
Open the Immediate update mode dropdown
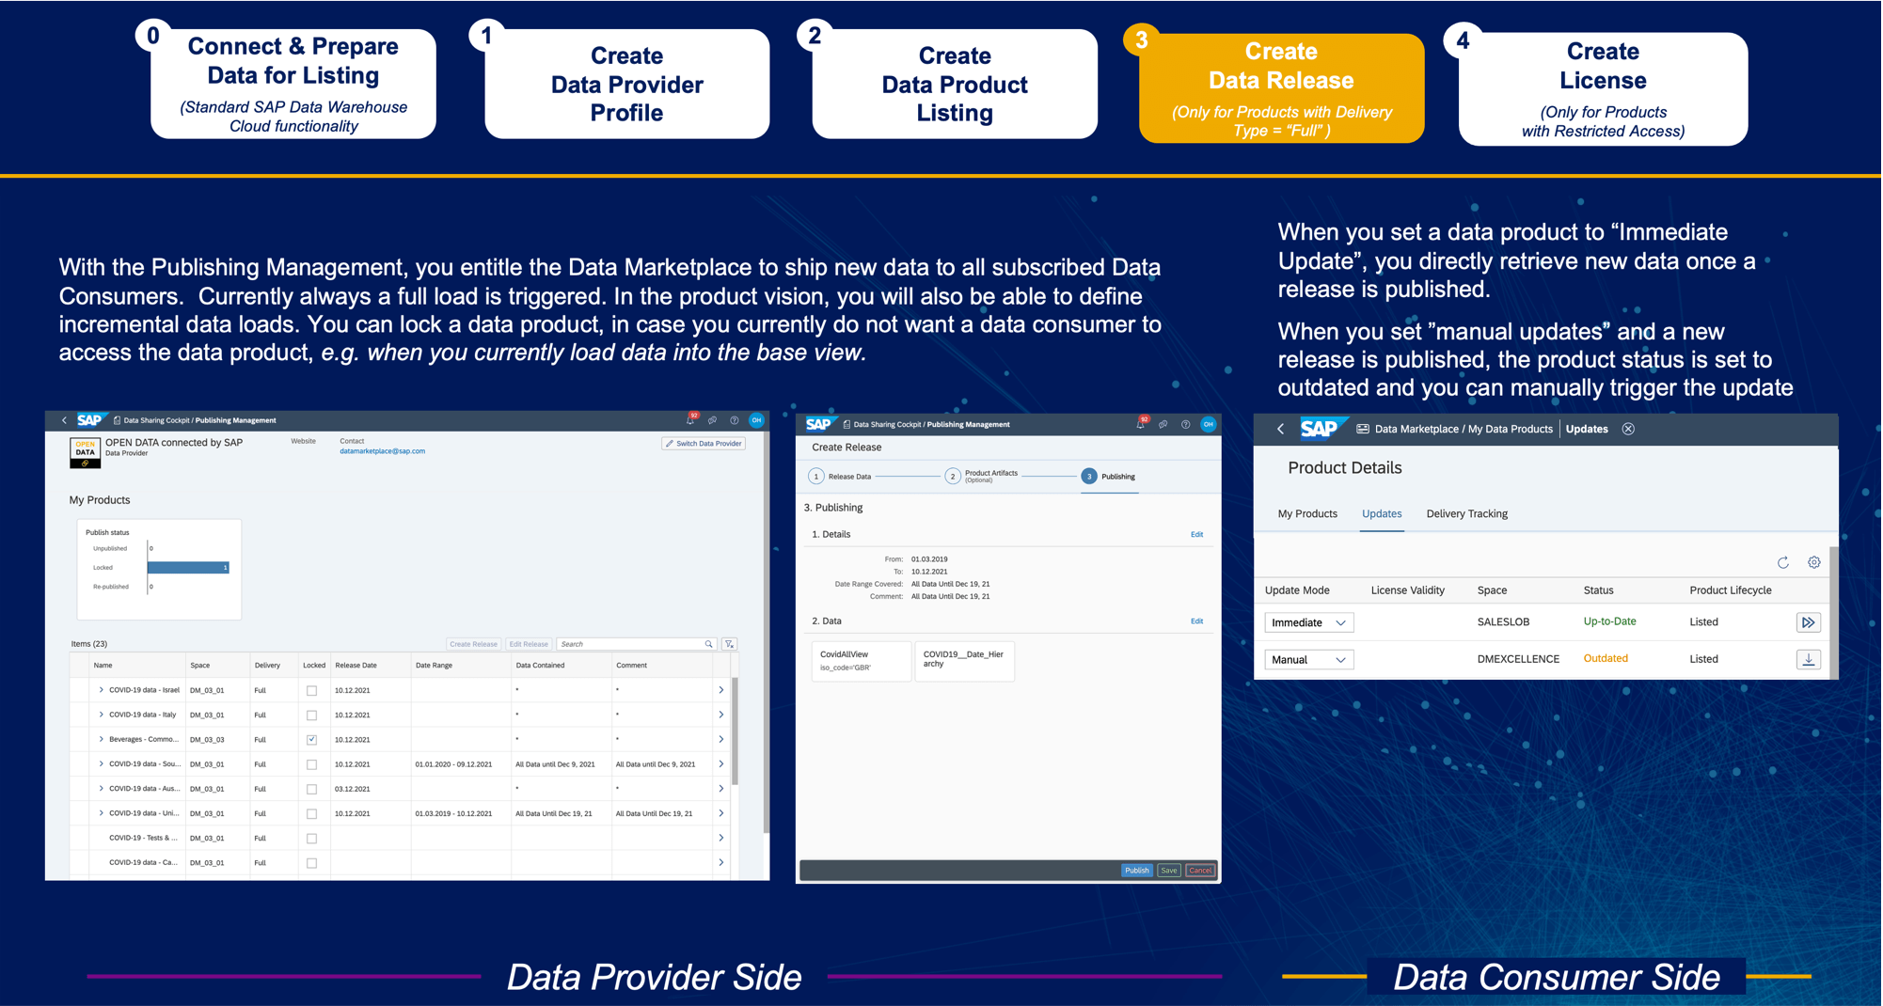click(x=1308, y=622)
